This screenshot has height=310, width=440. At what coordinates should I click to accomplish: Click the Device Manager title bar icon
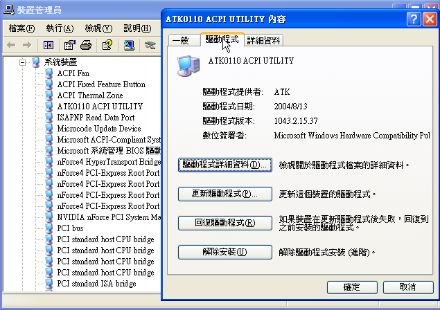(9, 10)
